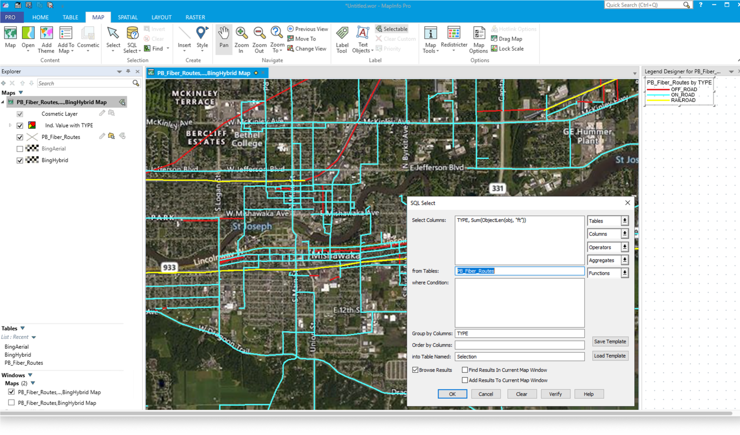Image resolution: width=740 pixels, height=435 pixels.
Task: Switch to the LAYOUT ribbon tab
Action: click(x=161, y=17)
